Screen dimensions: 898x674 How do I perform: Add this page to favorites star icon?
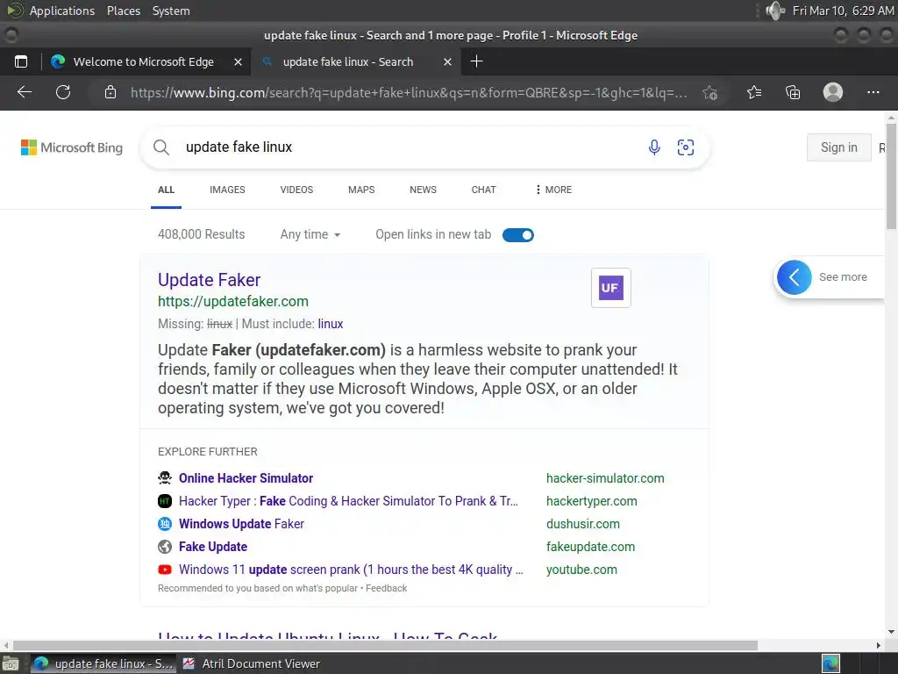710,92
